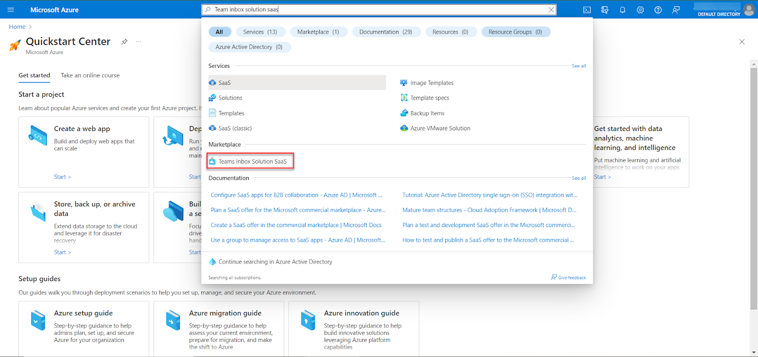Switch to the Get started tab

point(34,75)
